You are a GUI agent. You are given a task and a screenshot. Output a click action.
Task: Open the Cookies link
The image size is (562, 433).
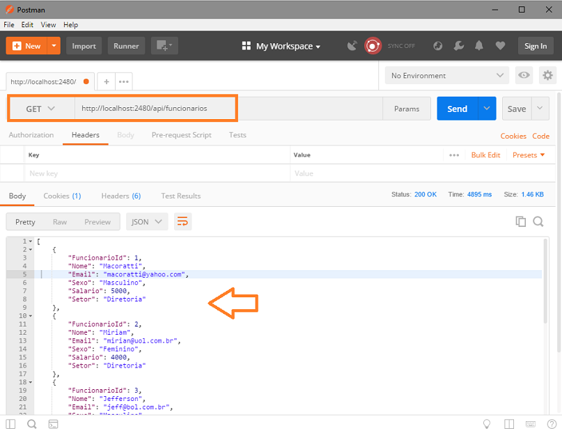click(x=513, y=136)
